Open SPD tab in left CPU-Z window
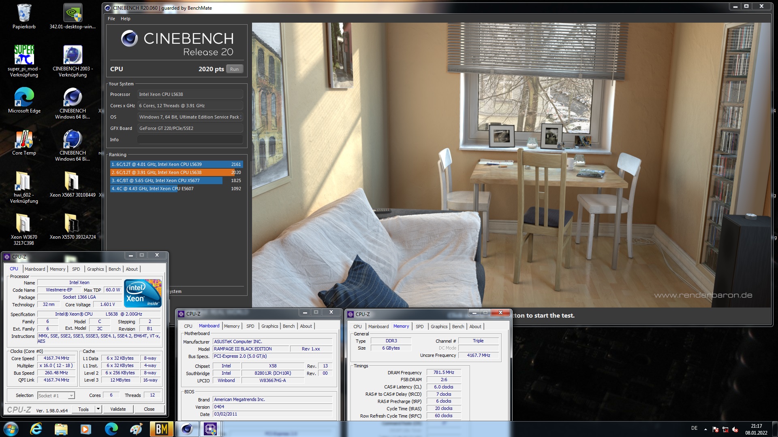 pyautogui.click(x=76, y=269)
